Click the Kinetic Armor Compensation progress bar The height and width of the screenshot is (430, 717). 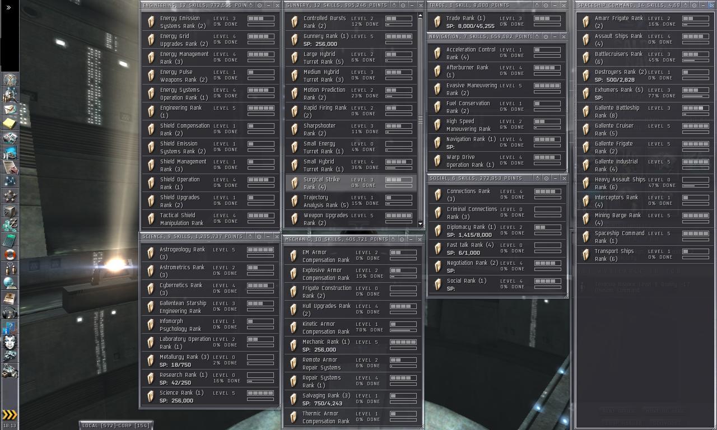tap(403, 330)
